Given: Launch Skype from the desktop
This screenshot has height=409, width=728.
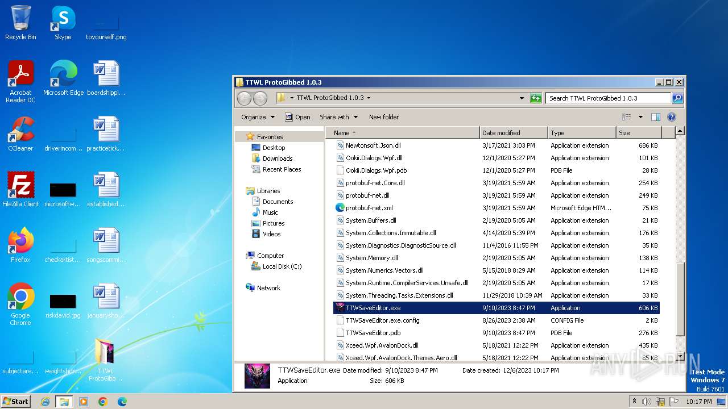Looking at the screenshot, I should pos(63,23).
